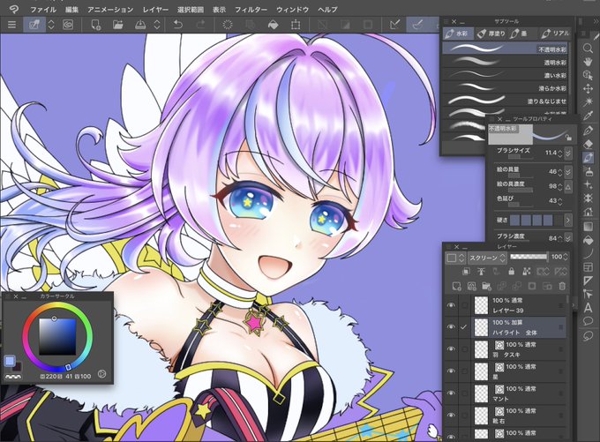Click the Undo arrow in command bar
The width and height of the screenshot is (600, 442).
[x=178, y=25]
